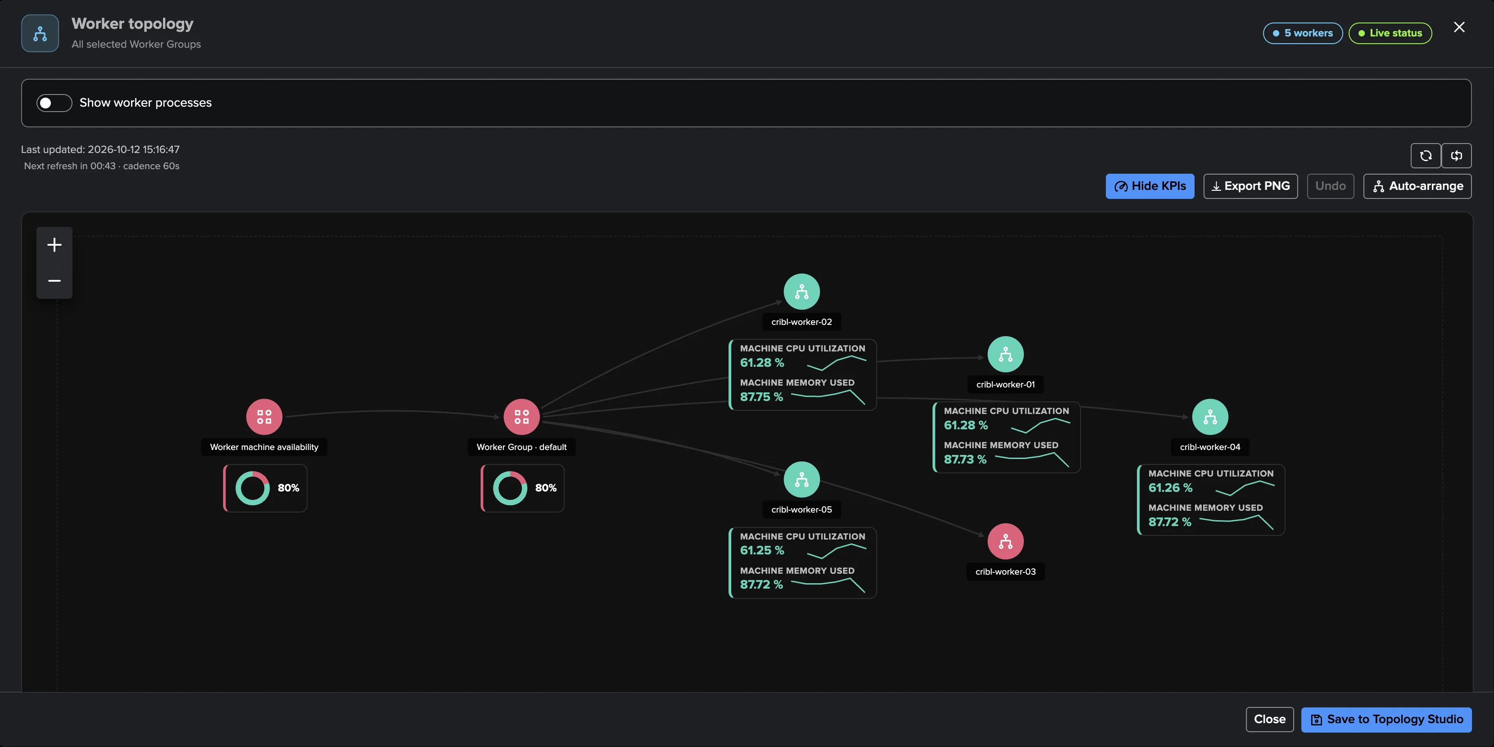
Task: Zoom out with the minus button
Action: 54,280
